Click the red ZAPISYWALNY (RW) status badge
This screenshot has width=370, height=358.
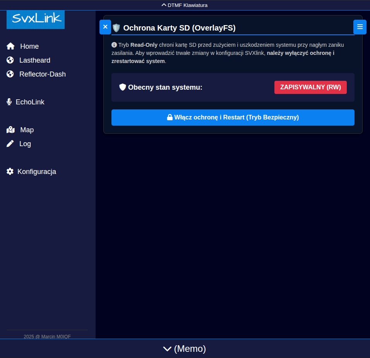tap(310, 87)
